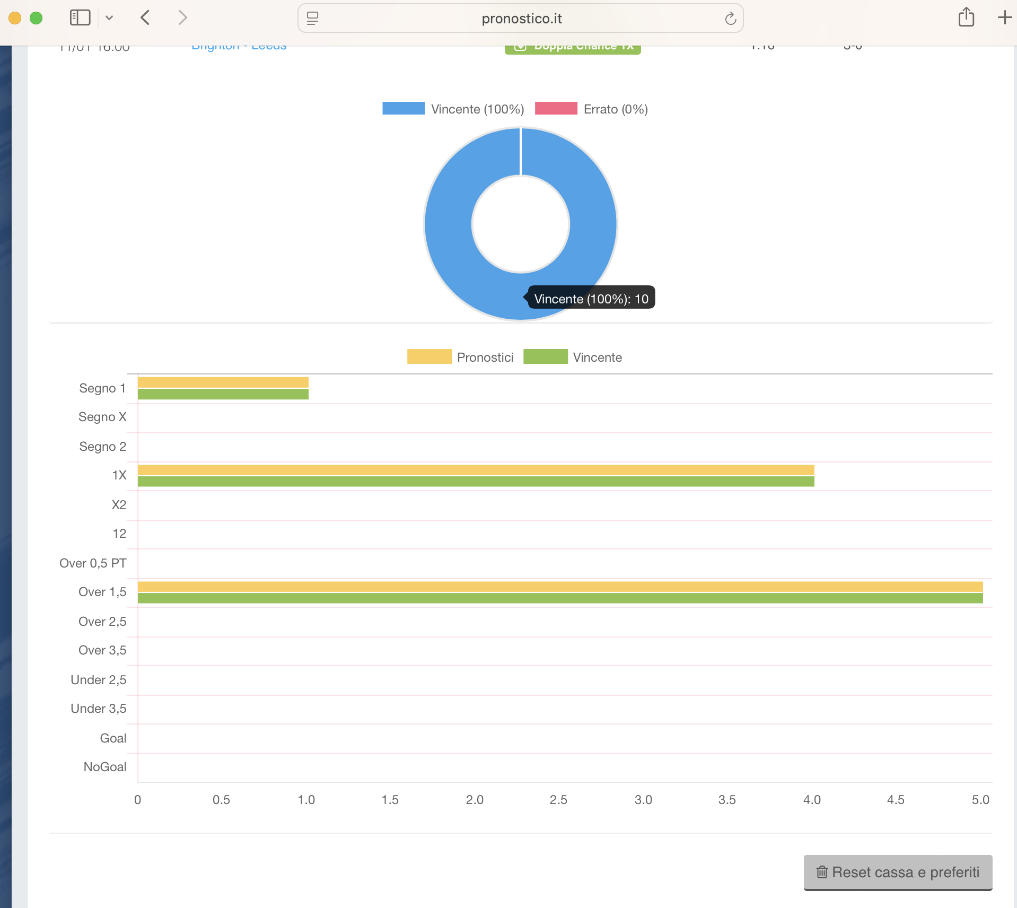Toggle the Vincente (100%) legend item
Viewport: 1017px width, 908px height.
point(453,109)
